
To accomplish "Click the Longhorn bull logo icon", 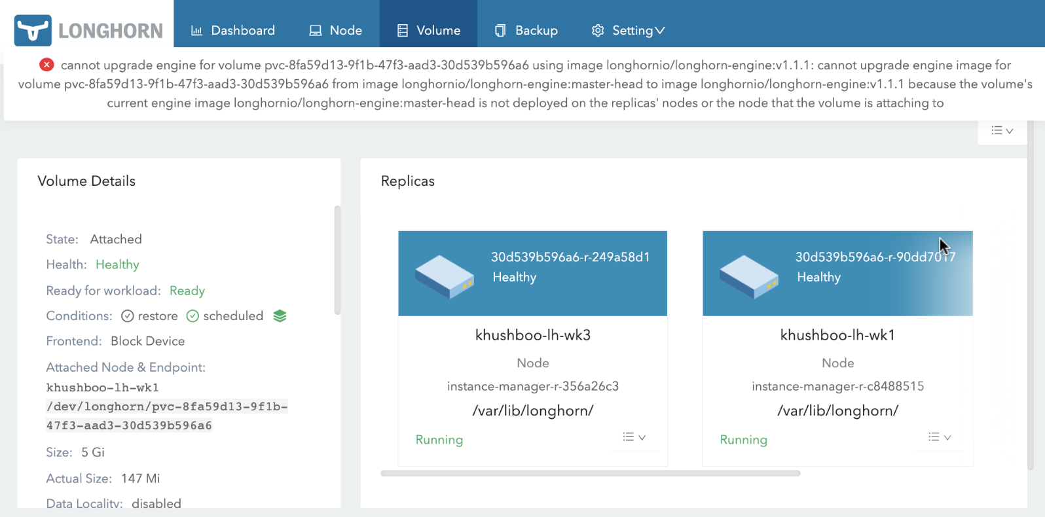I will [x=33, y=30].
